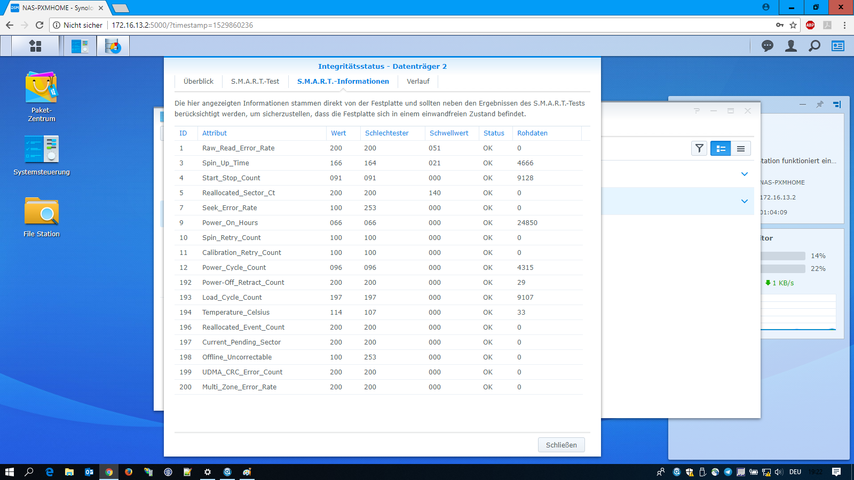This screenshot has width=854, height=480.
Task: Switch to detailed list view toggle
Action: point(721,148)
